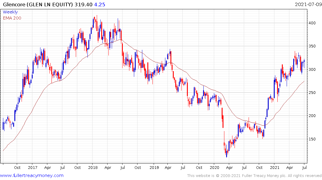Click the 350 price axis label
This screenshot has height=180, width=322.
pos(312,46)
